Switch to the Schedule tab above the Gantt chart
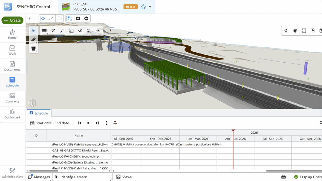322x181 pixels. pos(39,113)
